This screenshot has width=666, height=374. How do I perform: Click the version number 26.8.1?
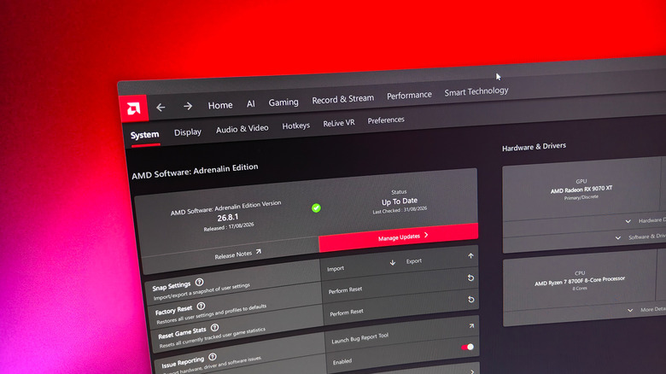point(228,218)
